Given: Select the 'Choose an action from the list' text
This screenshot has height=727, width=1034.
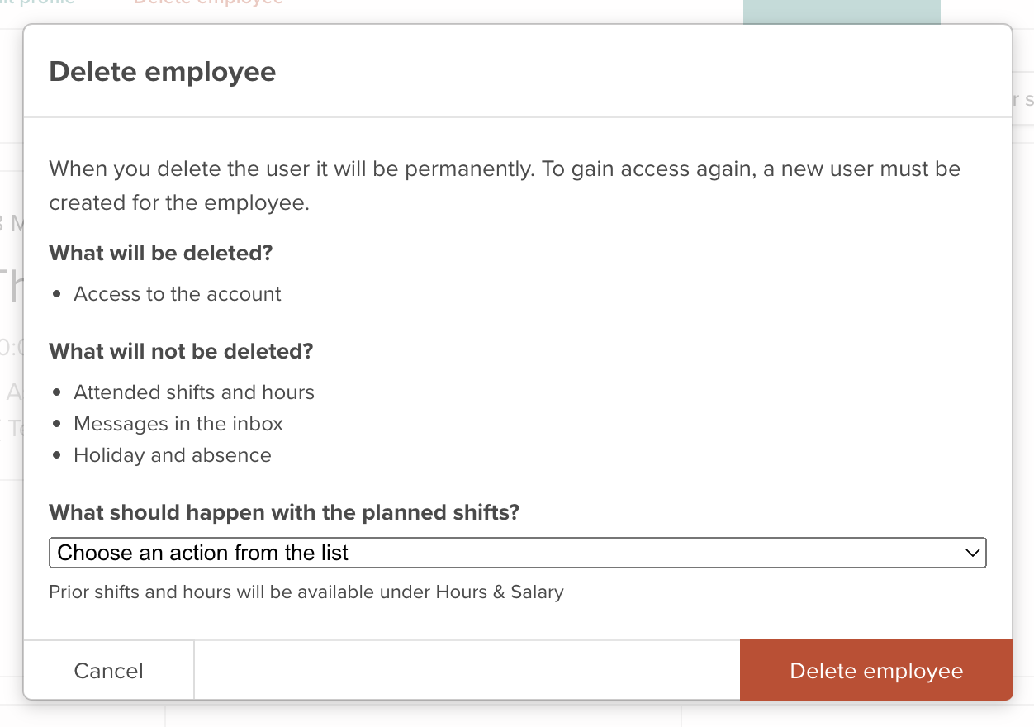Looking at the screenshot, I should (203, 553).
